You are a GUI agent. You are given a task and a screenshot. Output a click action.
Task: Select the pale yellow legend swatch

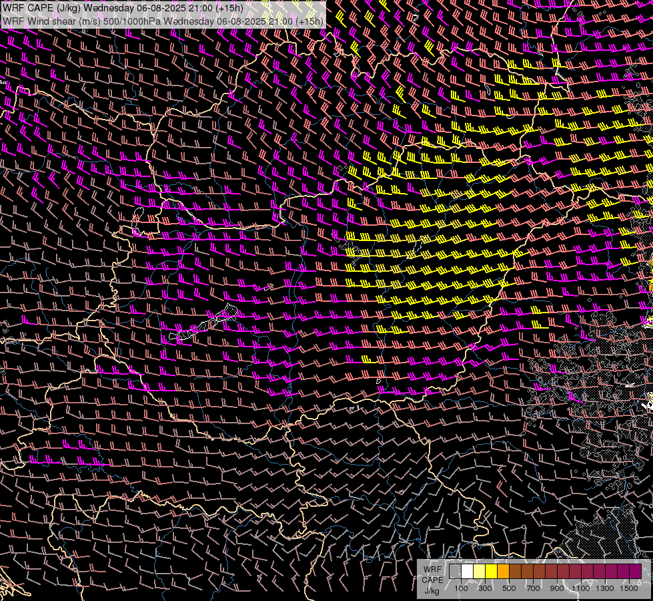480,572
